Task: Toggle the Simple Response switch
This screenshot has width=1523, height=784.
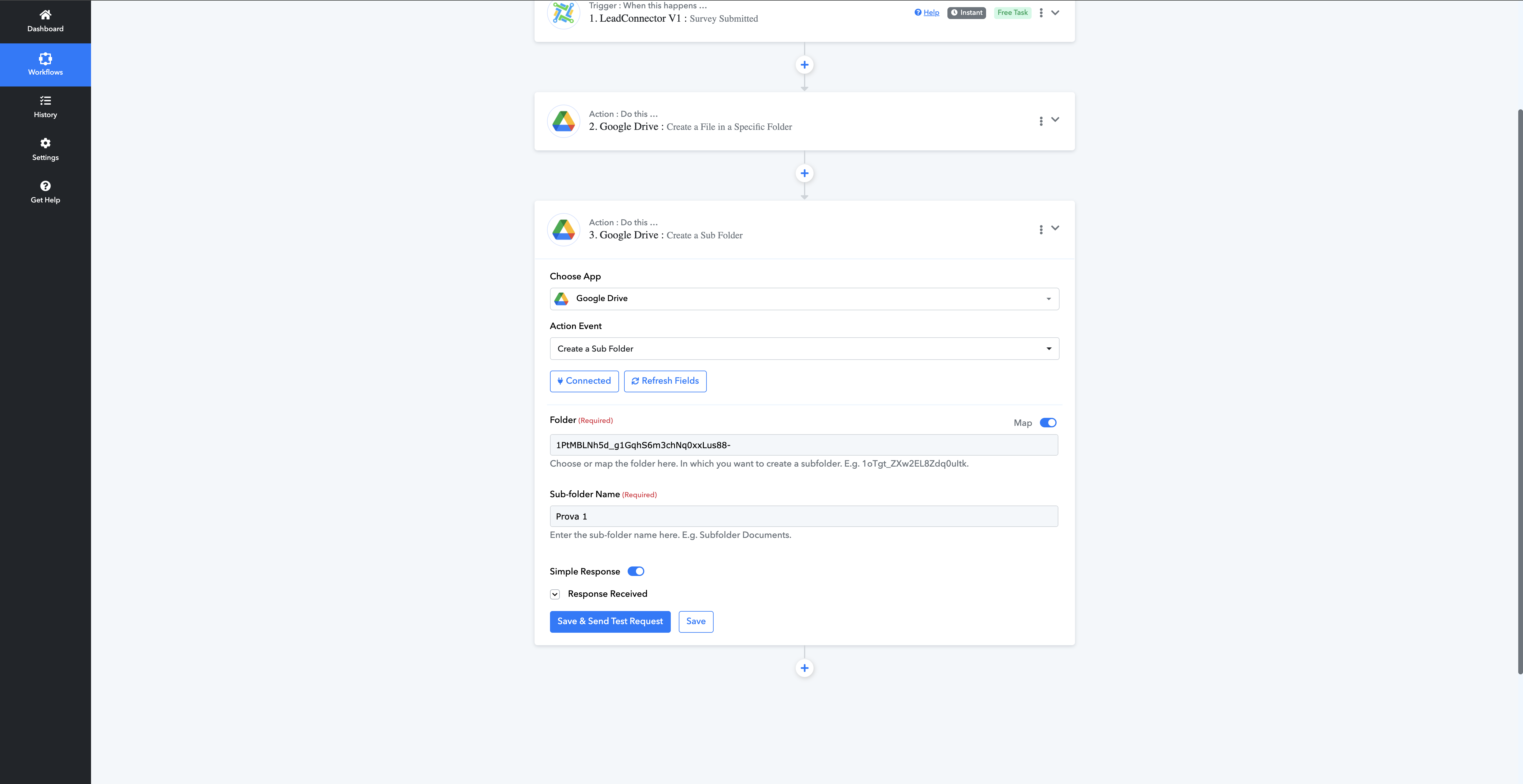Action: (636, 571)
